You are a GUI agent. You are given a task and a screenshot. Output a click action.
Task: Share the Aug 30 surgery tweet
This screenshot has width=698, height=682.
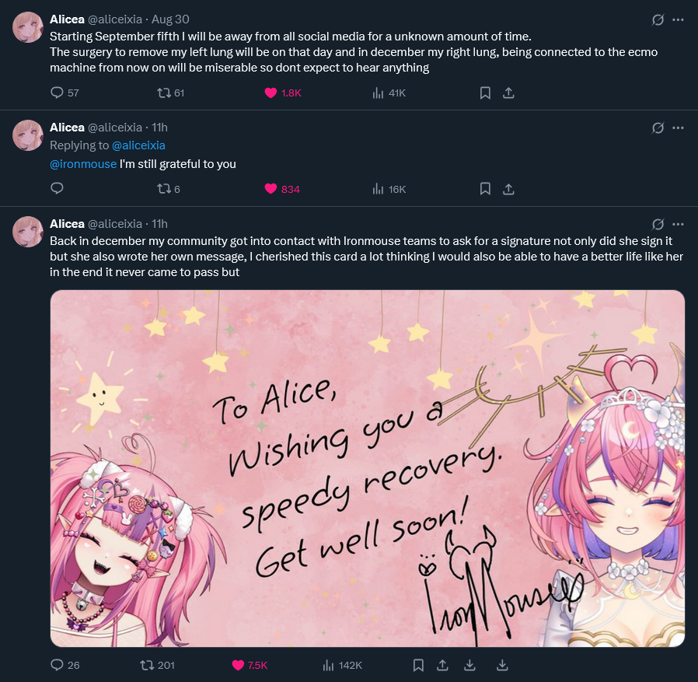(508, 93)
